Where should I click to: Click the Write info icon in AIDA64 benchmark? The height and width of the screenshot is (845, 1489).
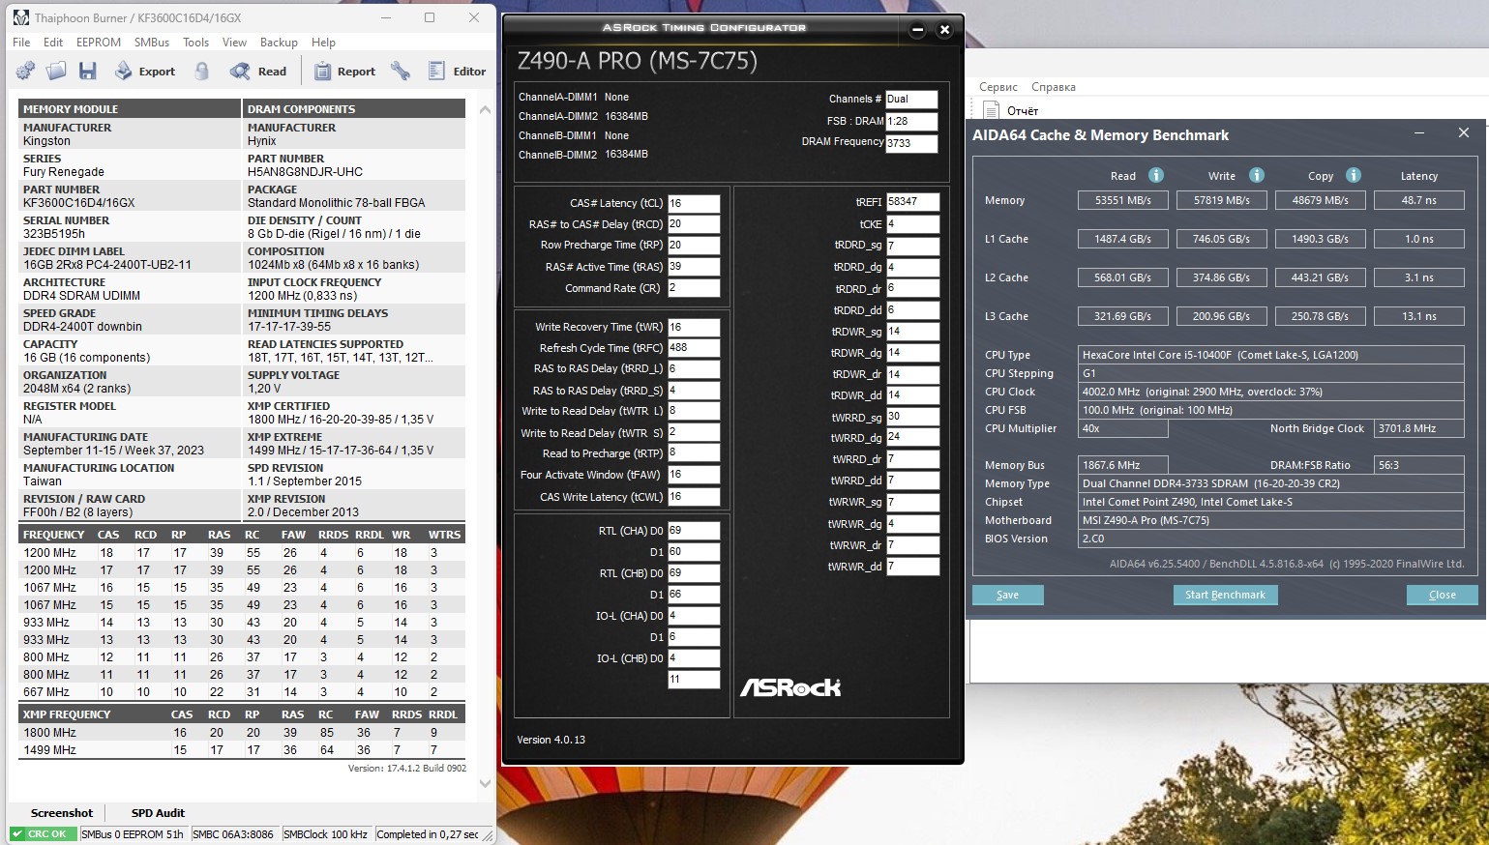point(1257,175)
